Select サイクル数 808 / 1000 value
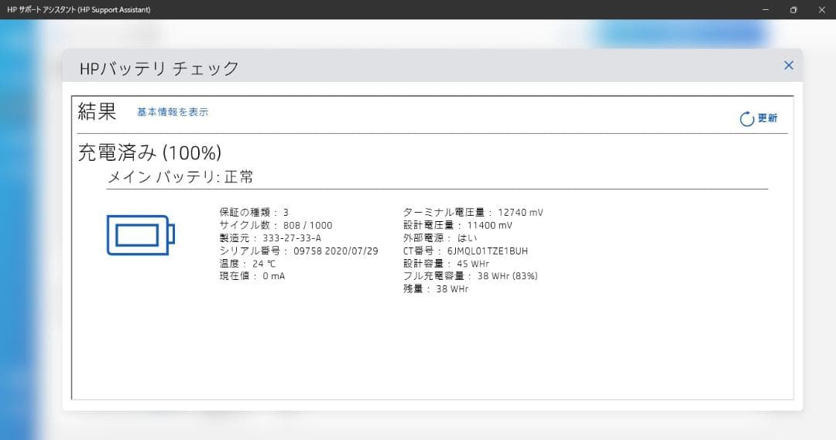Image resolution: width=836 pixels, height=440 pixels. click(307, 225)
